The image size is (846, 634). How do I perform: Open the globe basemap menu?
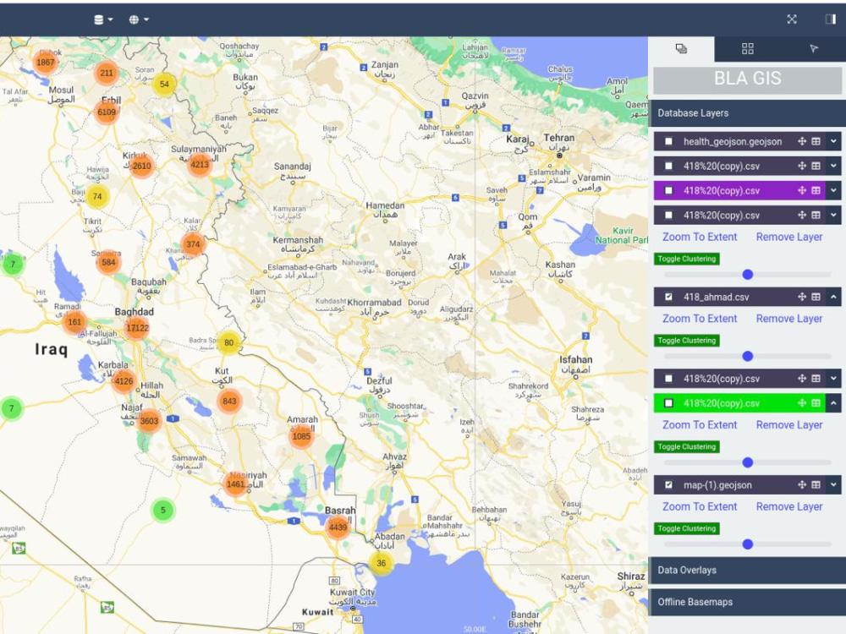[139, 19]
